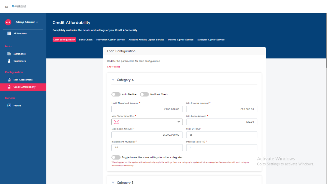Click the Show Hints link

coord(113,67)
